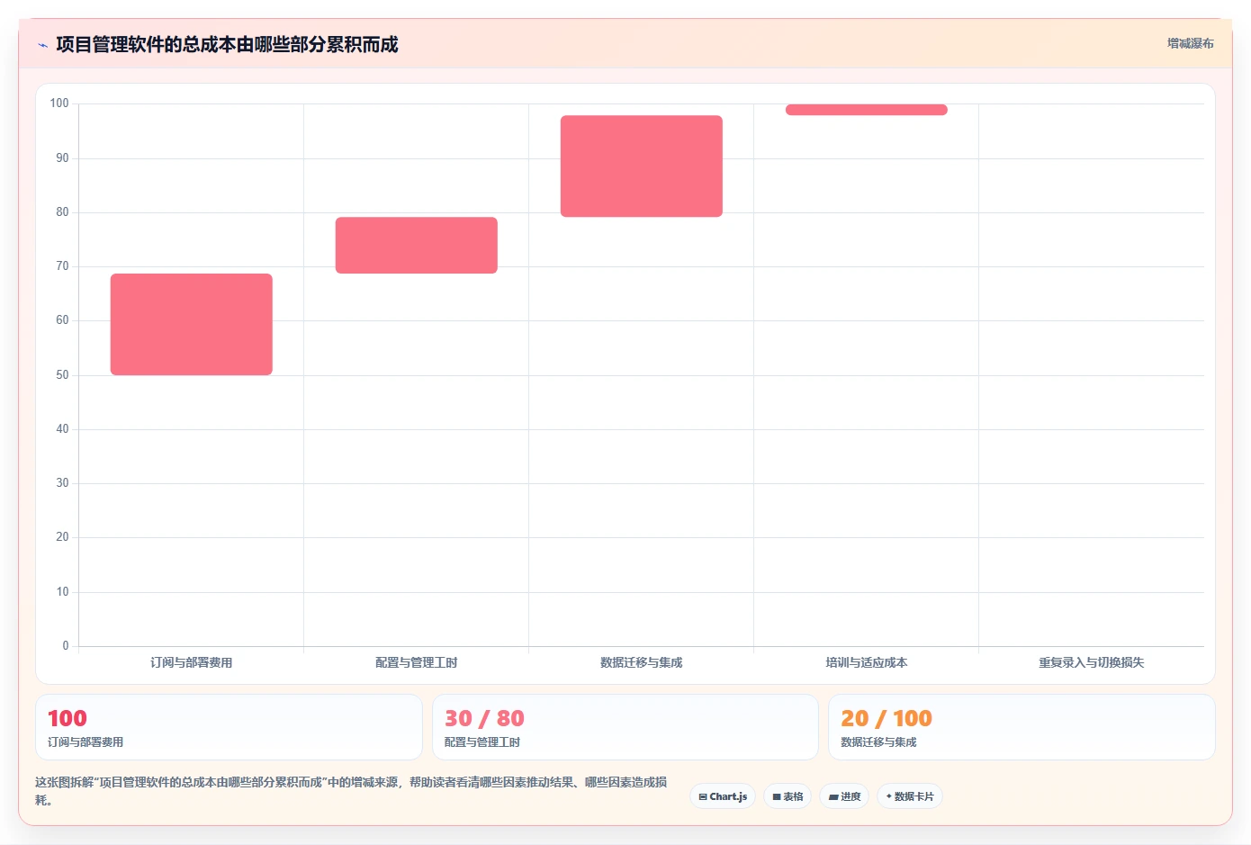Click the 表格 tag
1251x845 pixels.
click(787, 796)
